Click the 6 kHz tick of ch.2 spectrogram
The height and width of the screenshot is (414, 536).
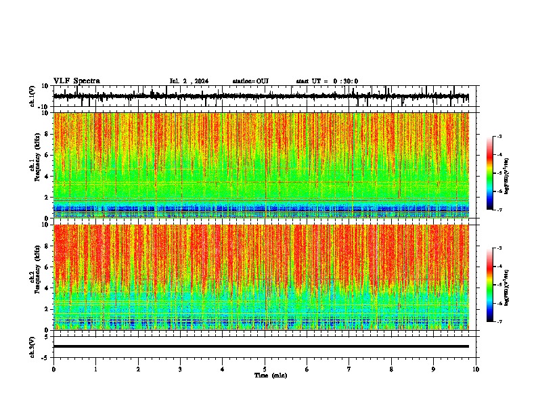click(47, 267)
